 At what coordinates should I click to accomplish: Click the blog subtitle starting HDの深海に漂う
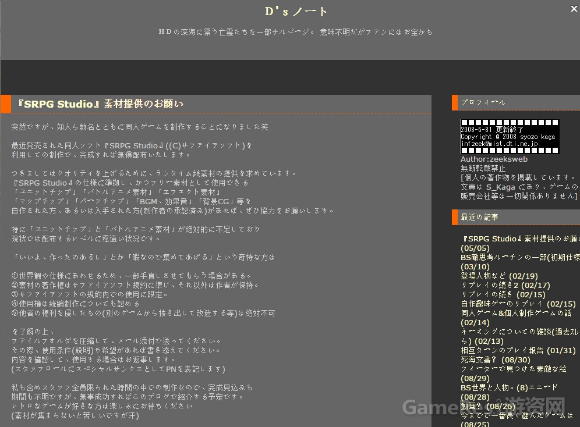(x=296, y=32)
